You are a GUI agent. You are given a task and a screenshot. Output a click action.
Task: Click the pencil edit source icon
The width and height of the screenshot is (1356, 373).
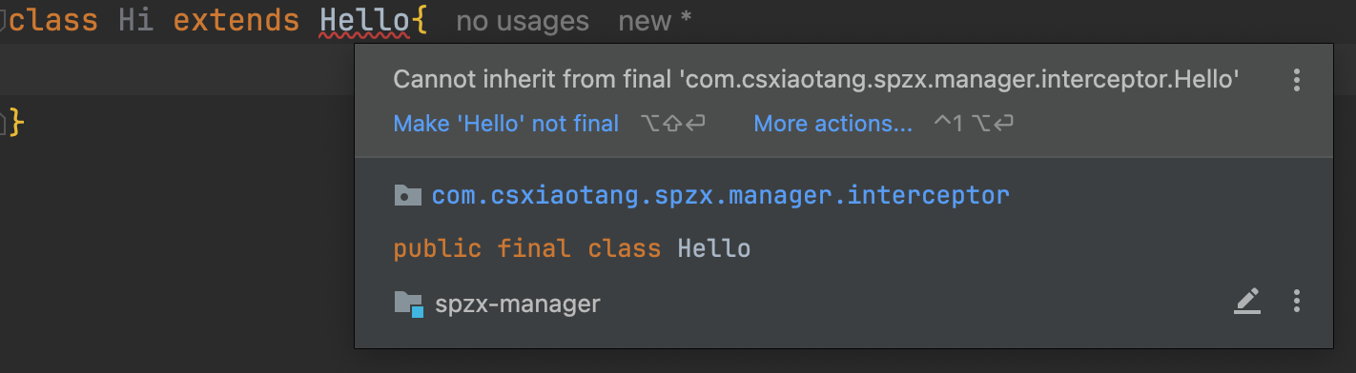click(1247, 303)
